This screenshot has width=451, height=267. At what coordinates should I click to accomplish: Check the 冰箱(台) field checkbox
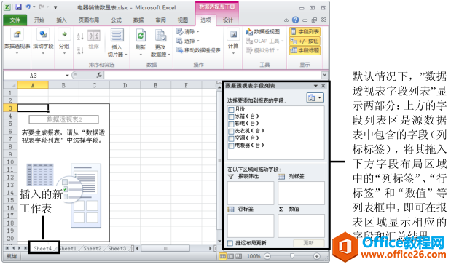231,117
